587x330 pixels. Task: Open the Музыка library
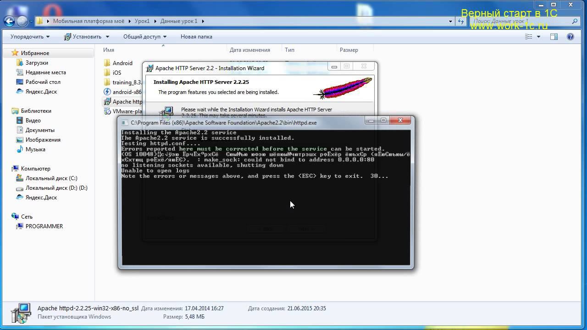35,149
